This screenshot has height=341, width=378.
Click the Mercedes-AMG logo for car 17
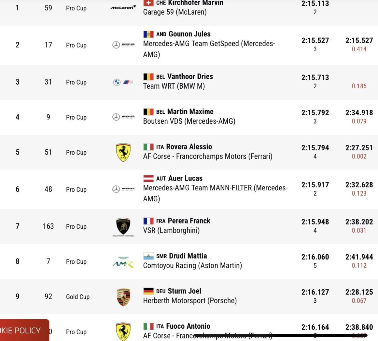click(x=123, y=45)
